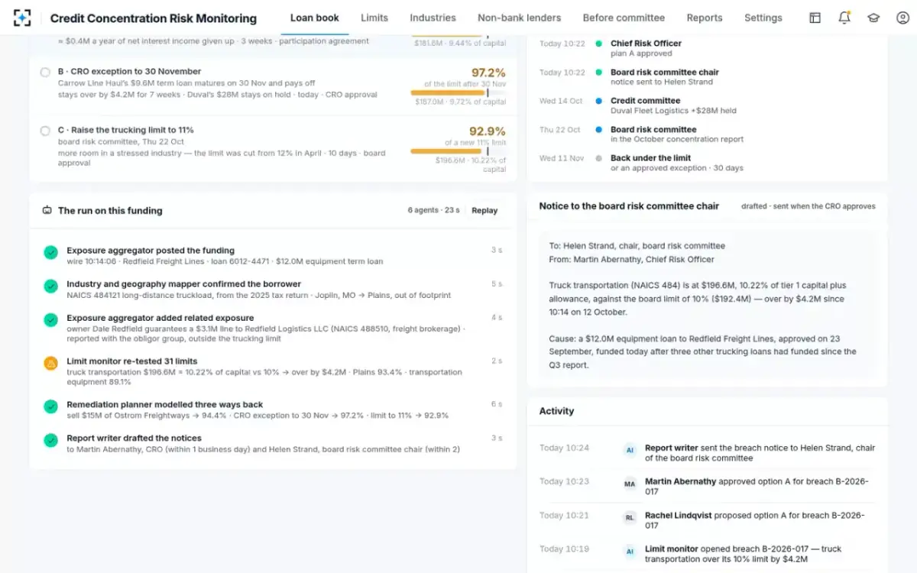Click 'drafted · sent when the CRO approves' status

[808, 206]
